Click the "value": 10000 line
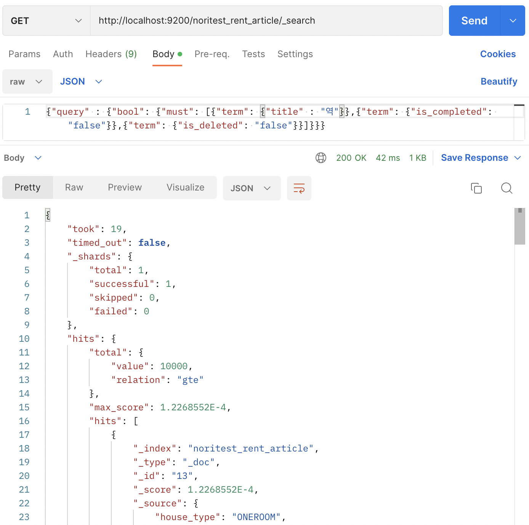Screen dimensions: 529x525 152,366
